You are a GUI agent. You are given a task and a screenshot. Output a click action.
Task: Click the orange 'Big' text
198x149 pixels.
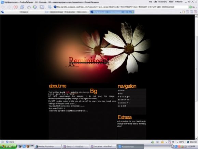click(94, 91)
